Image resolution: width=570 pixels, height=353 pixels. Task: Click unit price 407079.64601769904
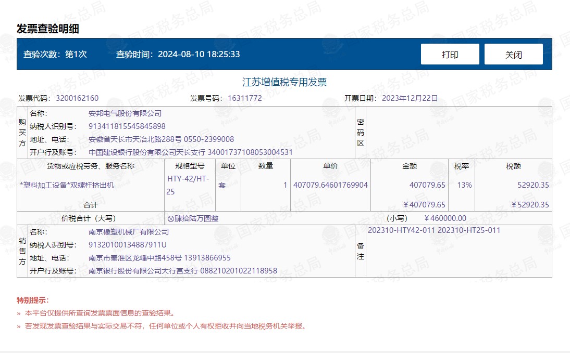coord(330,185)
